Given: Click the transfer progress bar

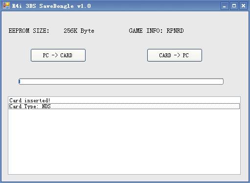Looking at the screenshot, I should (121, 81).
